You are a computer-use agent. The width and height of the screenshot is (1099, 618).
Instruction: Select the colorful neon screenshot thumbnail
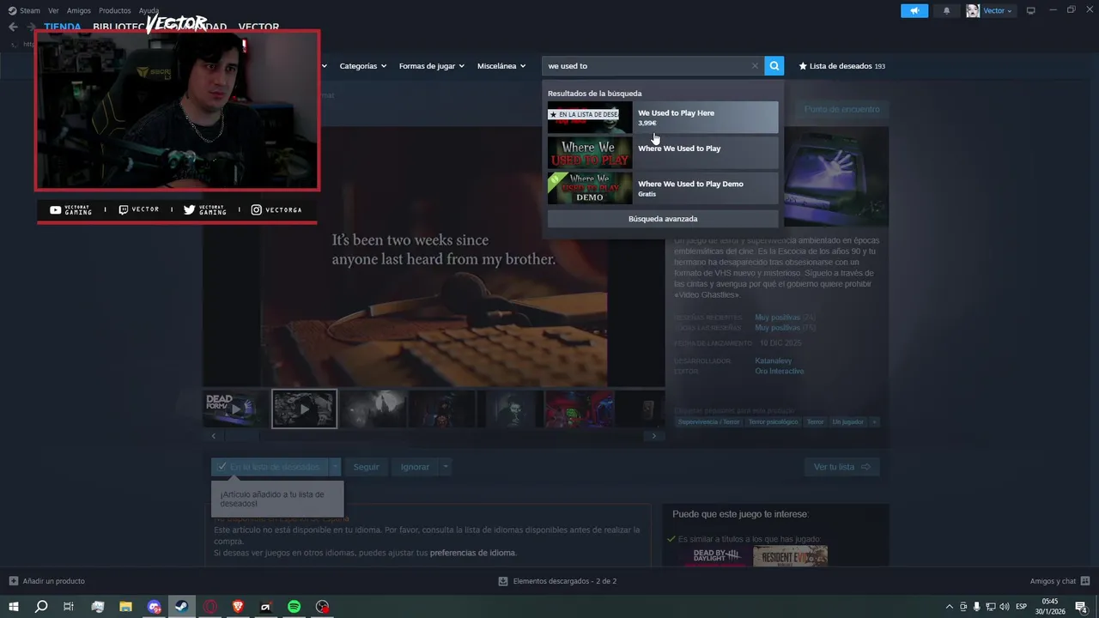coord(580,409)
